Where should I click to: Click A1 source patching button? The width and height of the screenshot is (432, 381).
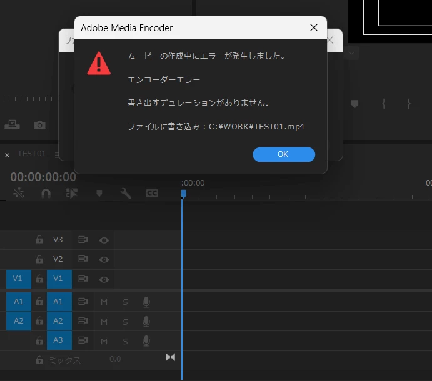[19, 302]
